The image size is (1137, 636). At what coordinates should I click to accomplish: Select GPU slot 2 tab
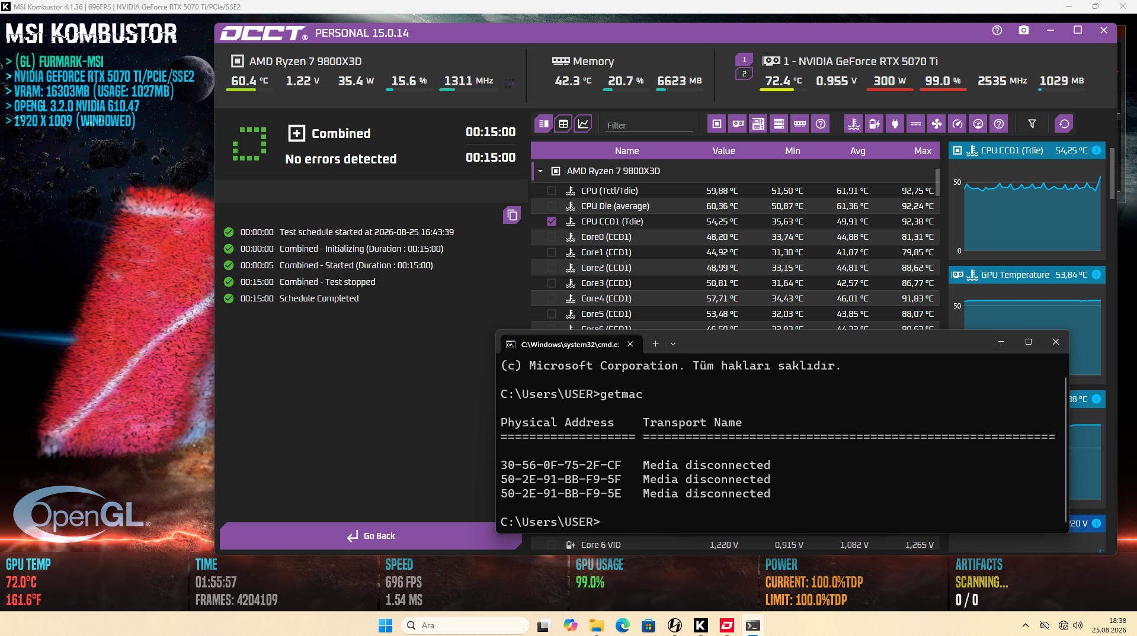744,73
